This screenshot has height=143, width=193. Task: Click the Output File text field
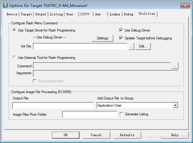pyautogui.click(x=53, y=105)
